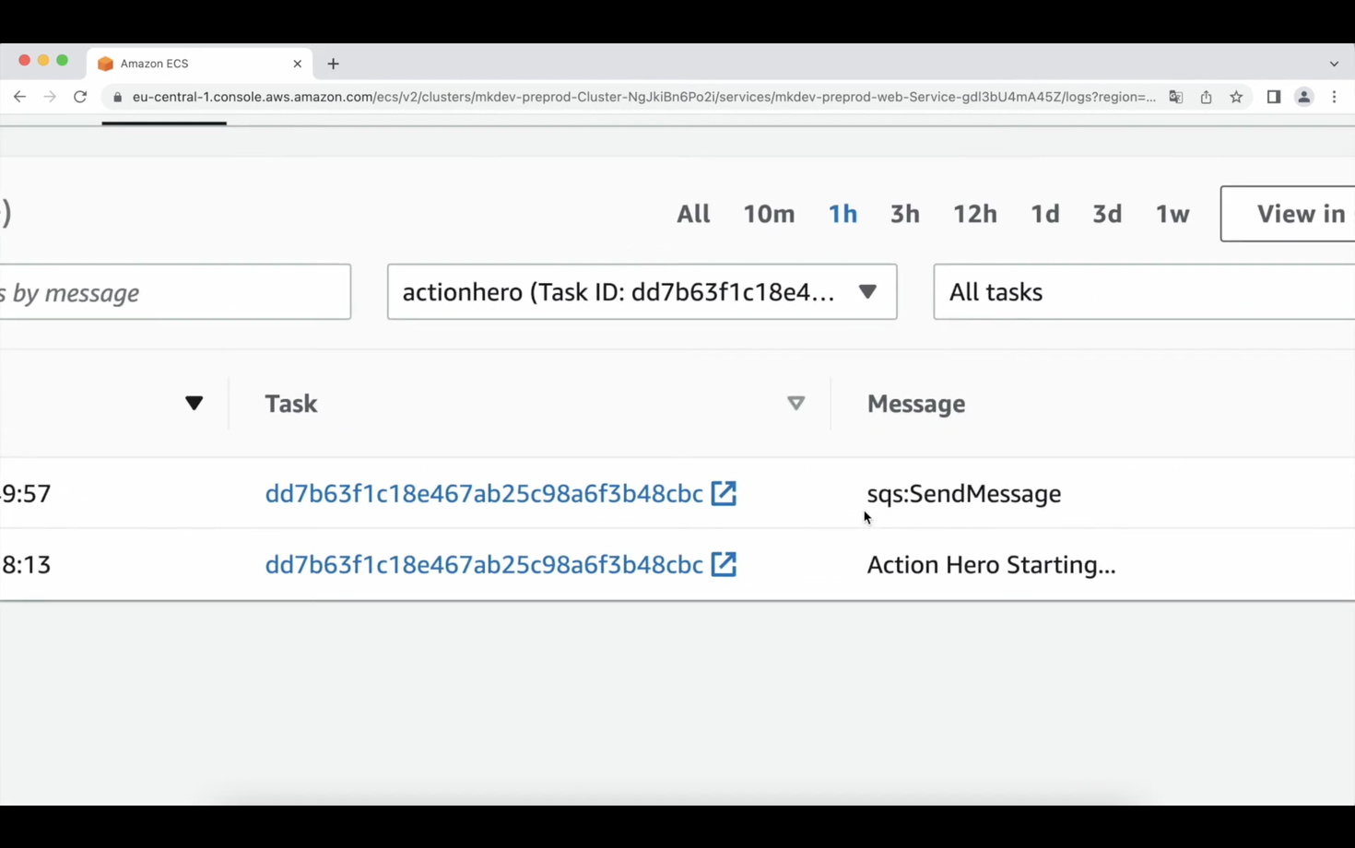The image size is (1355, 848).
Task: Open the Chrome three-dot menu
Action: pyautogui.click(x=1334, y=97)
